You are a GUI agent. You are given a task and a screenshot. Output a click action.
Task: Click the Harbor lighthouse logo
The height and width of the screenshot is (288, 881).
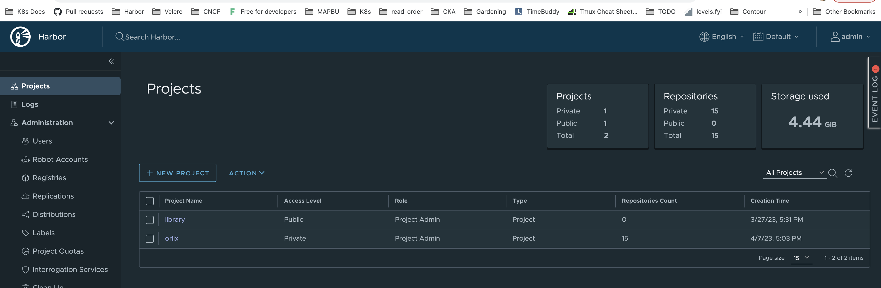pos(20,36)
